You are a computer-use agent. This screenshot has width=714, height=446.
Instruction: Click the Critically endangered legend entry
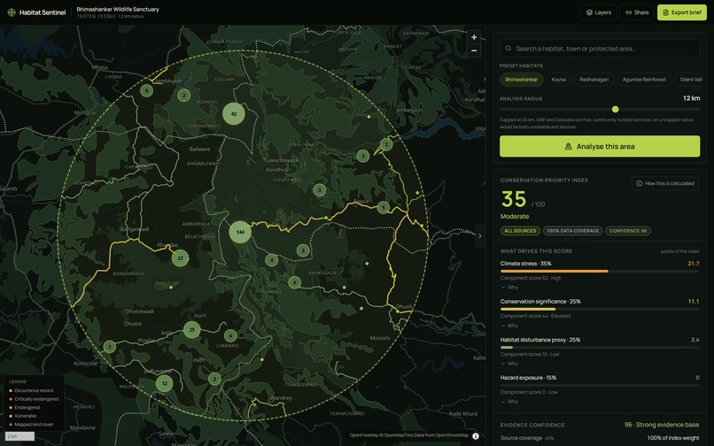tap(34, 399)
